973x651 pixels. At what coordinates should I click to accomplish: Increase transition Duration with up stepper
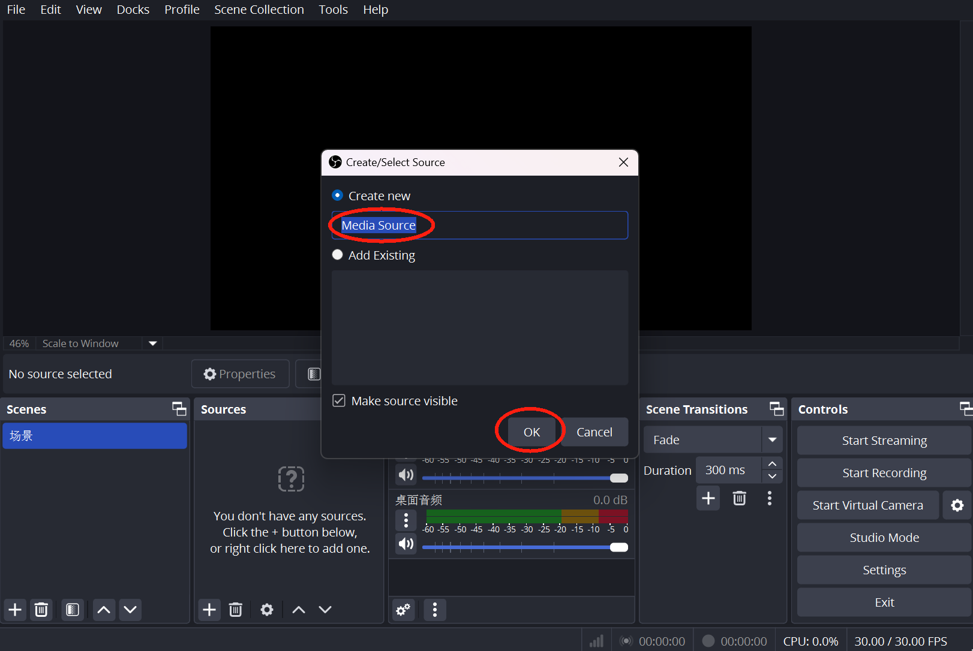772,463
